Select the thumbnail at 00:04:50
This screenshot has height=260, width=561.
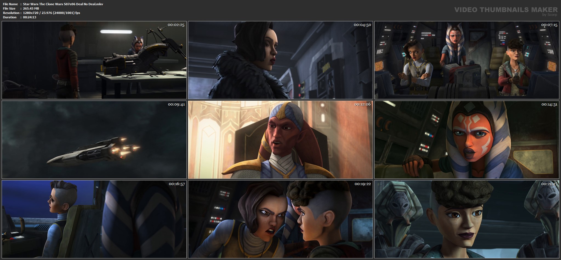280,60
